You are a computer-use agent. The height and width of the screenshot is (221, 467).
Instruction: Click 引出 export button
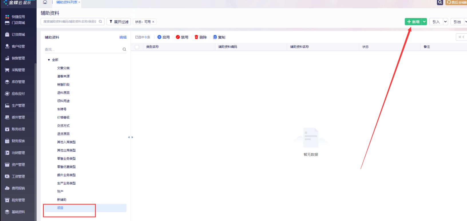[457, 22]
